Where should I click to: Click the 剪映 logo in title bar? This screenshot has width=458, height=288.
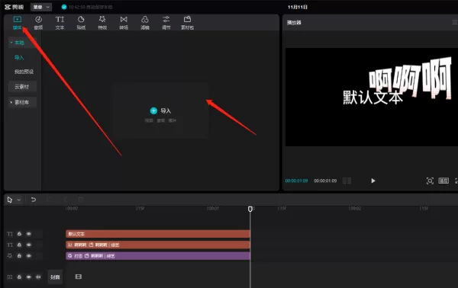14,7
